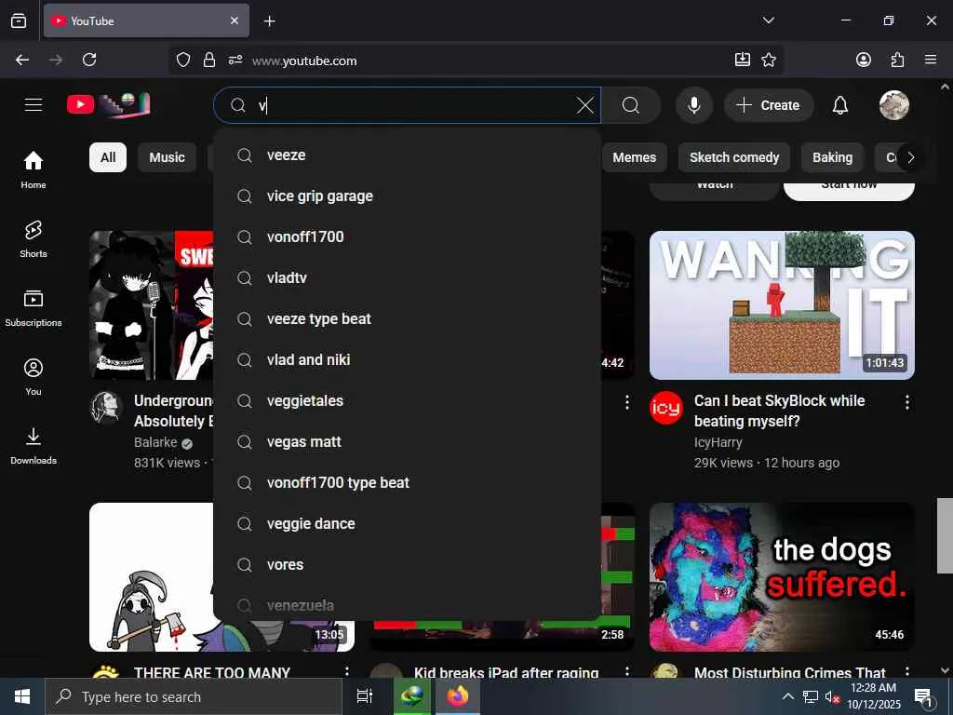Open more options for SkyBlock video
The image size is (953, 715).
point(906,402)
